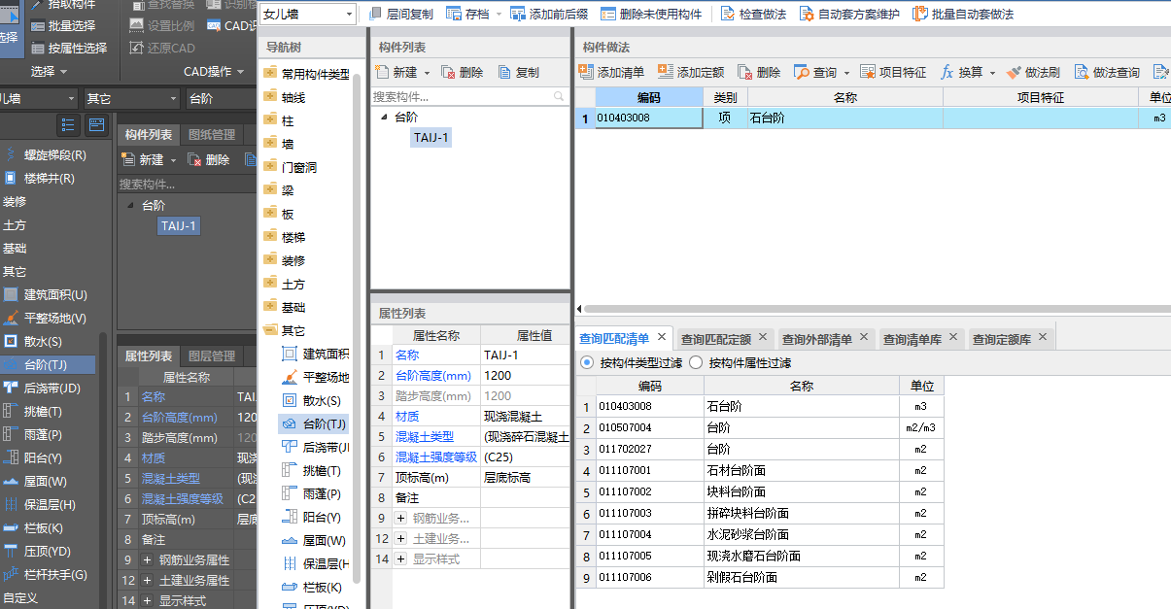Open 自动套方案维护
The height and width of the screenshot is (609, 1171).
849,15
